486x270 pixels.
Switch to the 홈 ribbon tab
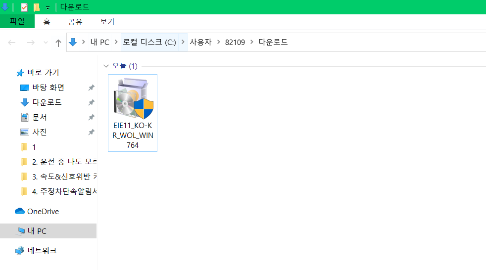47,22
